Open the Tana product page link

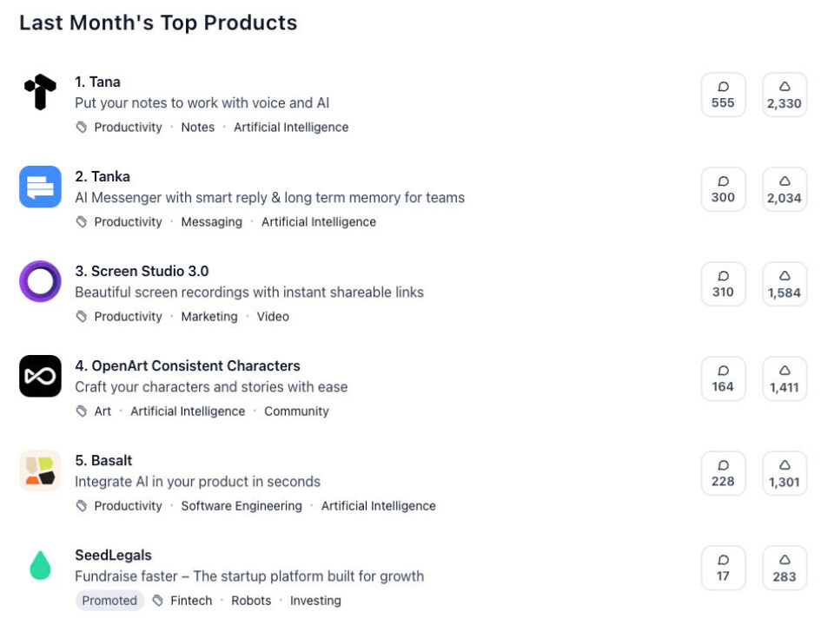97,82
